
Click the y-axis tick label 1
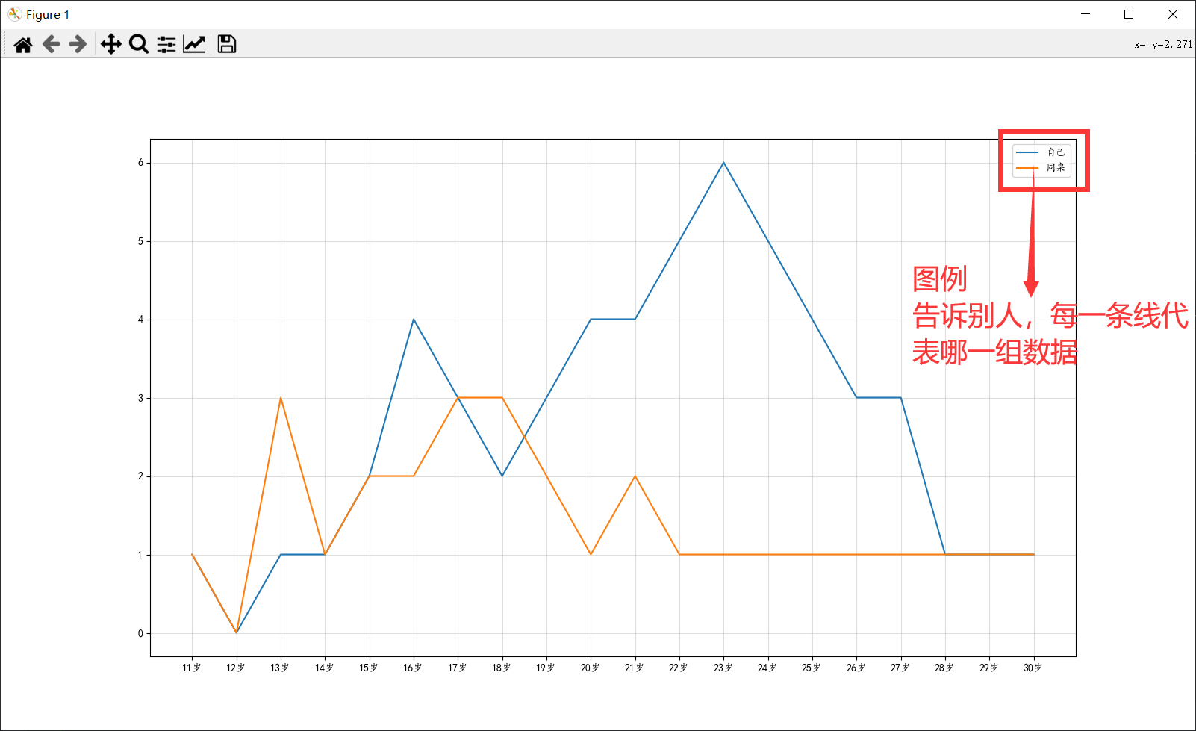click(x=140, y=555)
